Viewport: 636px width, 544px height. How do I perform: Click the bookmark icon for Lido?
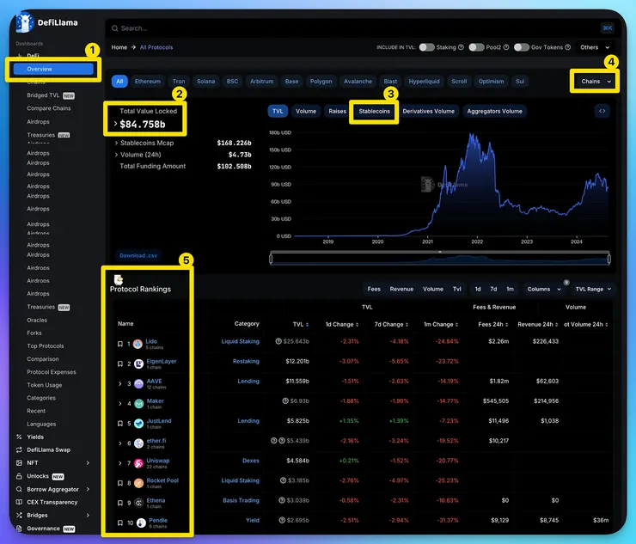(120, 344)
